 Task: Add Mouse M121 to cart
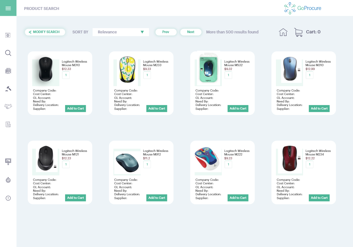(75, 198)
